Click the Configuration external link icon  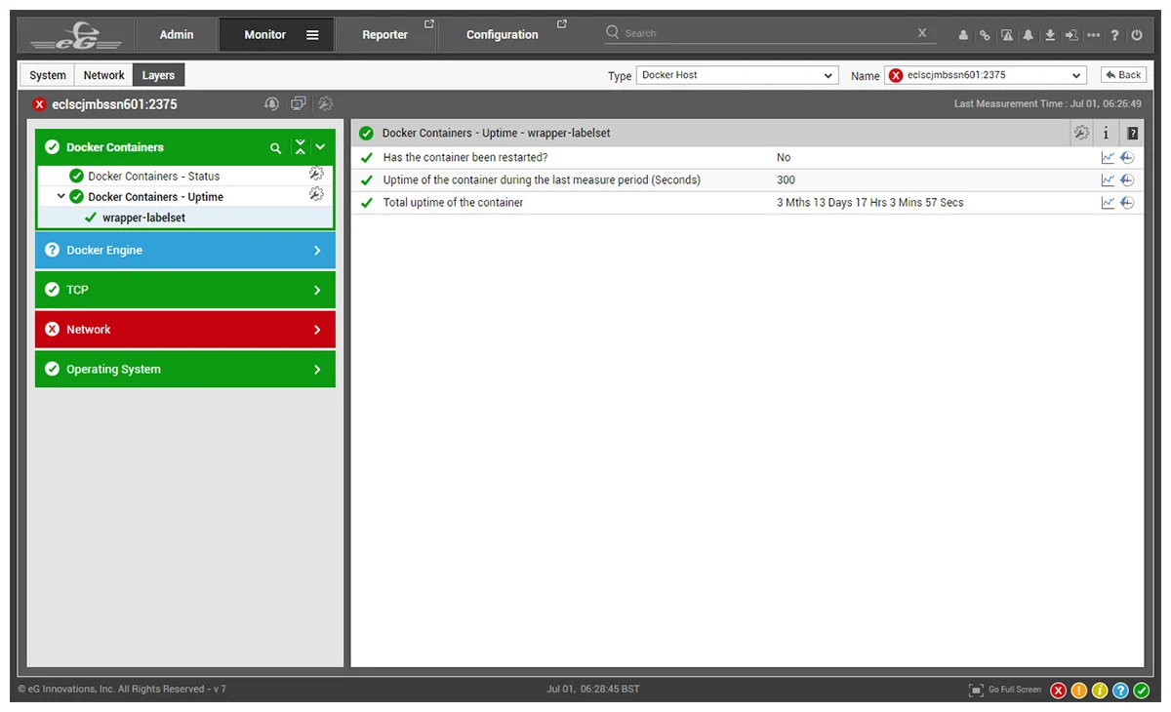click(x=562, y=24)
